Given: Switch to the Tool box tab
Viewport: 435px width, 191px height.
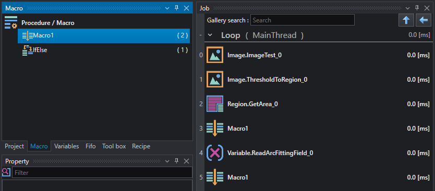Looking at the screenshot, I should click(x=114, y=146).
